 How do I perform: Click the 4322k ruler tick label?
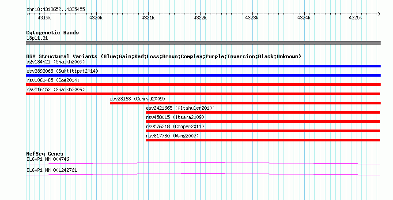tap(200, 18)
